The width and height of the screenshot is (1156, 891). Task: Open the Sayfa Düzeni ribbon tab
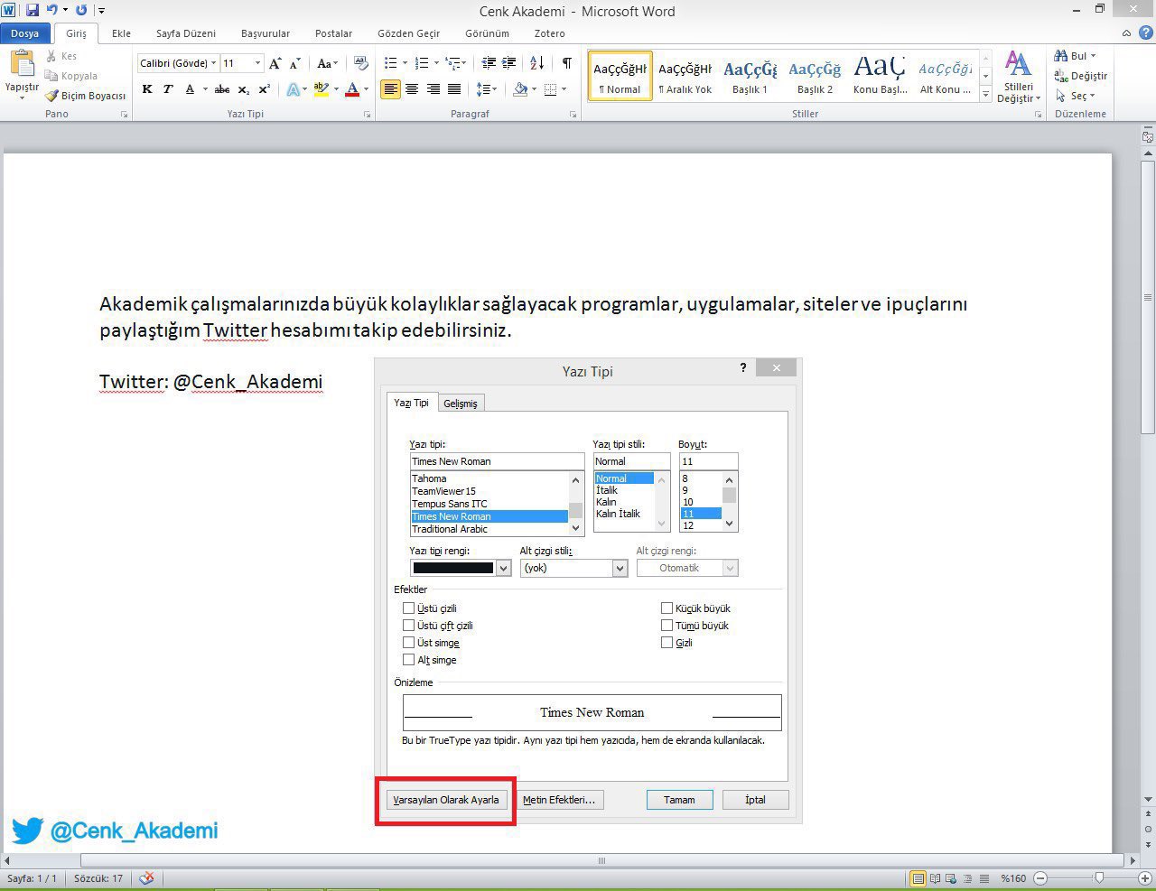pyautogui.click(x=185, y=33)
